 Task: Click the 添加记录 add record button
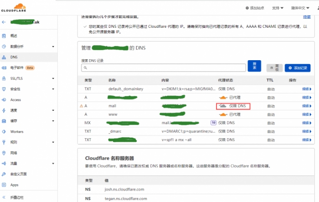(x=297, y=67)
